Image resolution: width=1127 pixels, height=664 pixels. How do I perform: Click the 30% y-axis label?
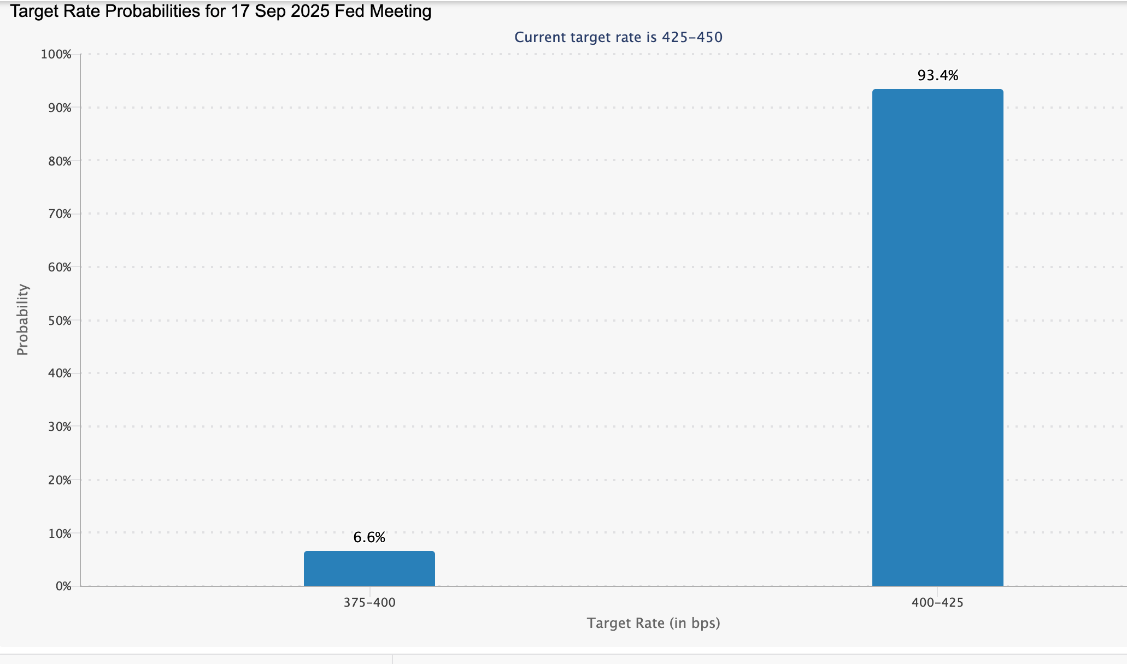60,427
